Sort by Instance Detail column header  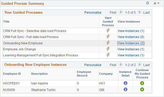[x=125, y=74]
